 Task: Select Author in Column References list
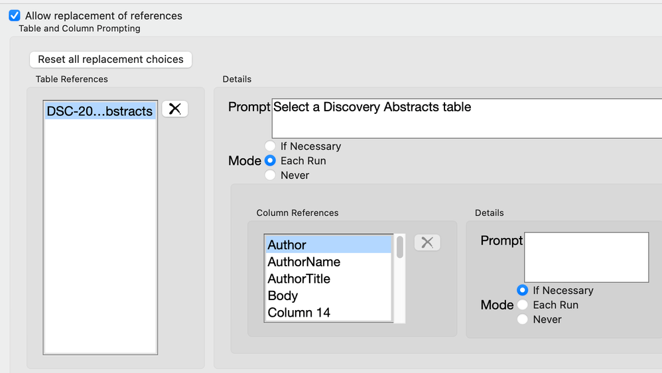(328, 245)
